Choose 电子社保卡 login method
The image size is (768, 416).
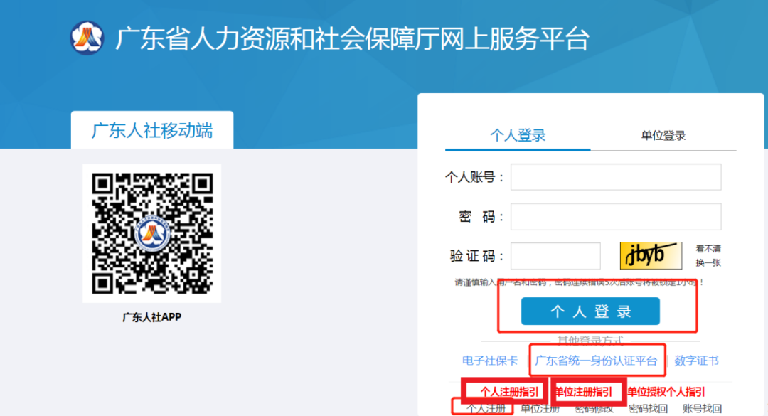(490, 361)
